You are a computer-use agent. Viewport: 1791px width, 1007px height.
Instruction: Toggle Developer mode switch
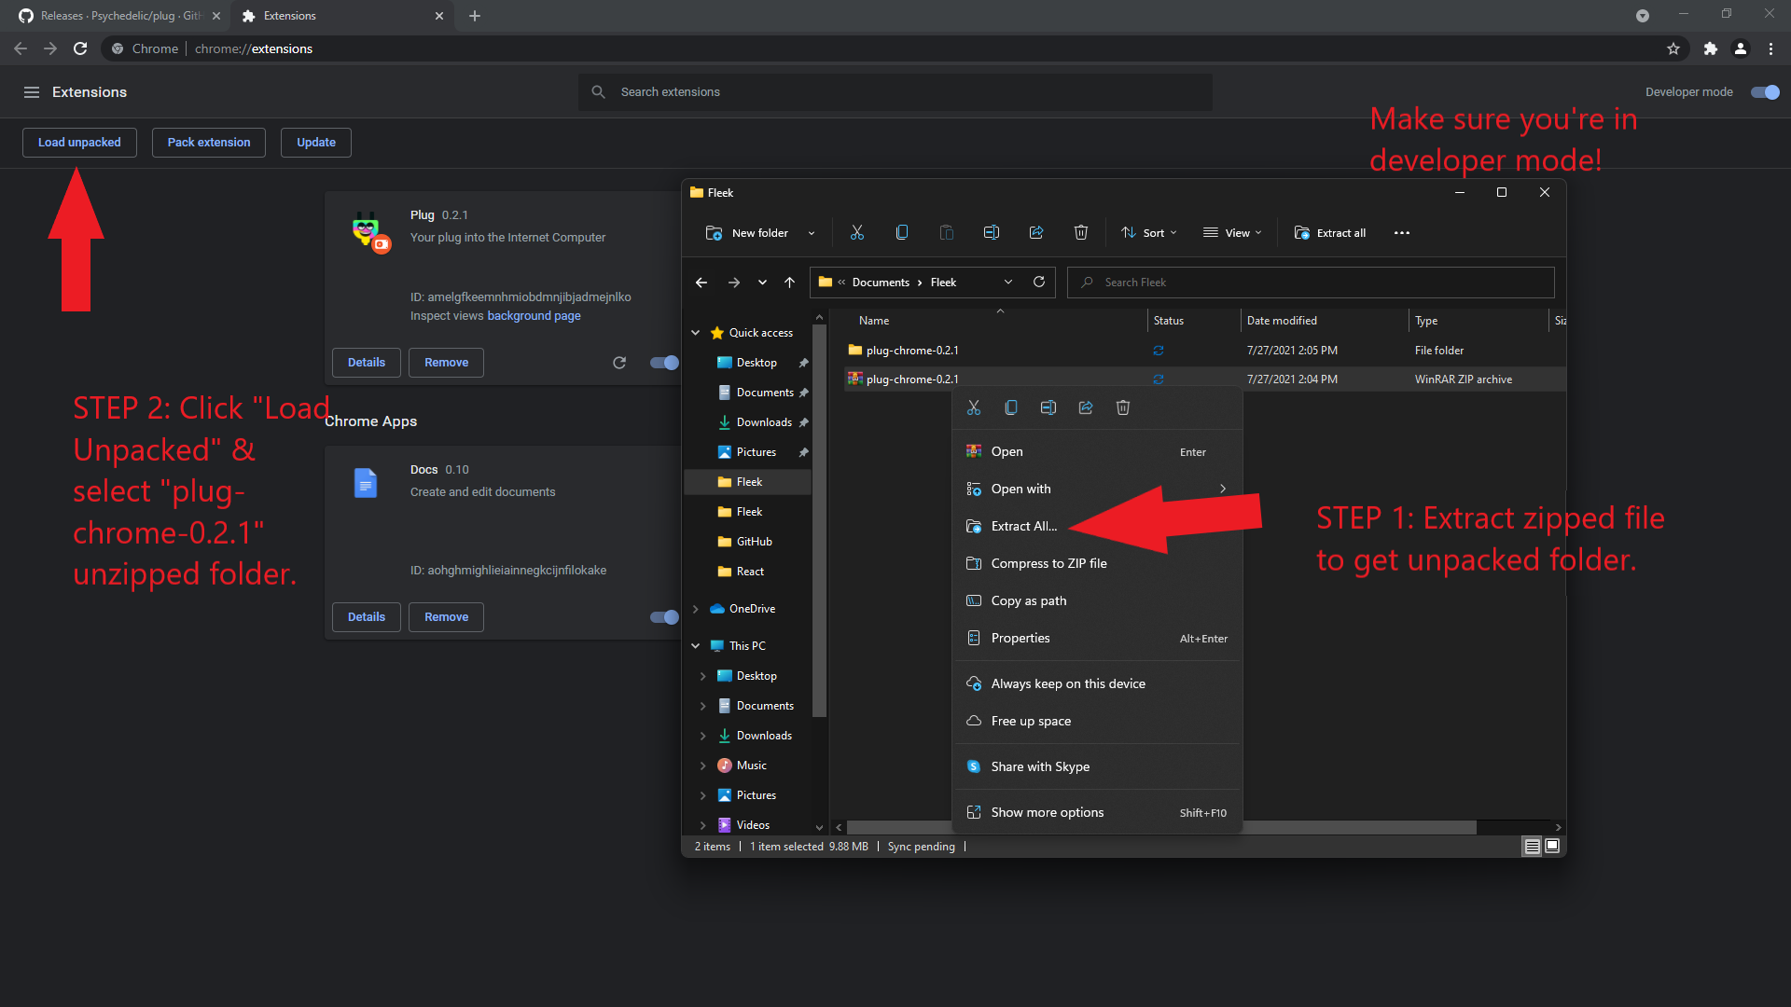pos(1765,92)
